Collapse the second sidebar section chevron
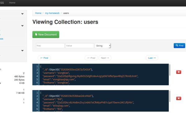This screenshot has height=113, width=186. click(22, 26)
